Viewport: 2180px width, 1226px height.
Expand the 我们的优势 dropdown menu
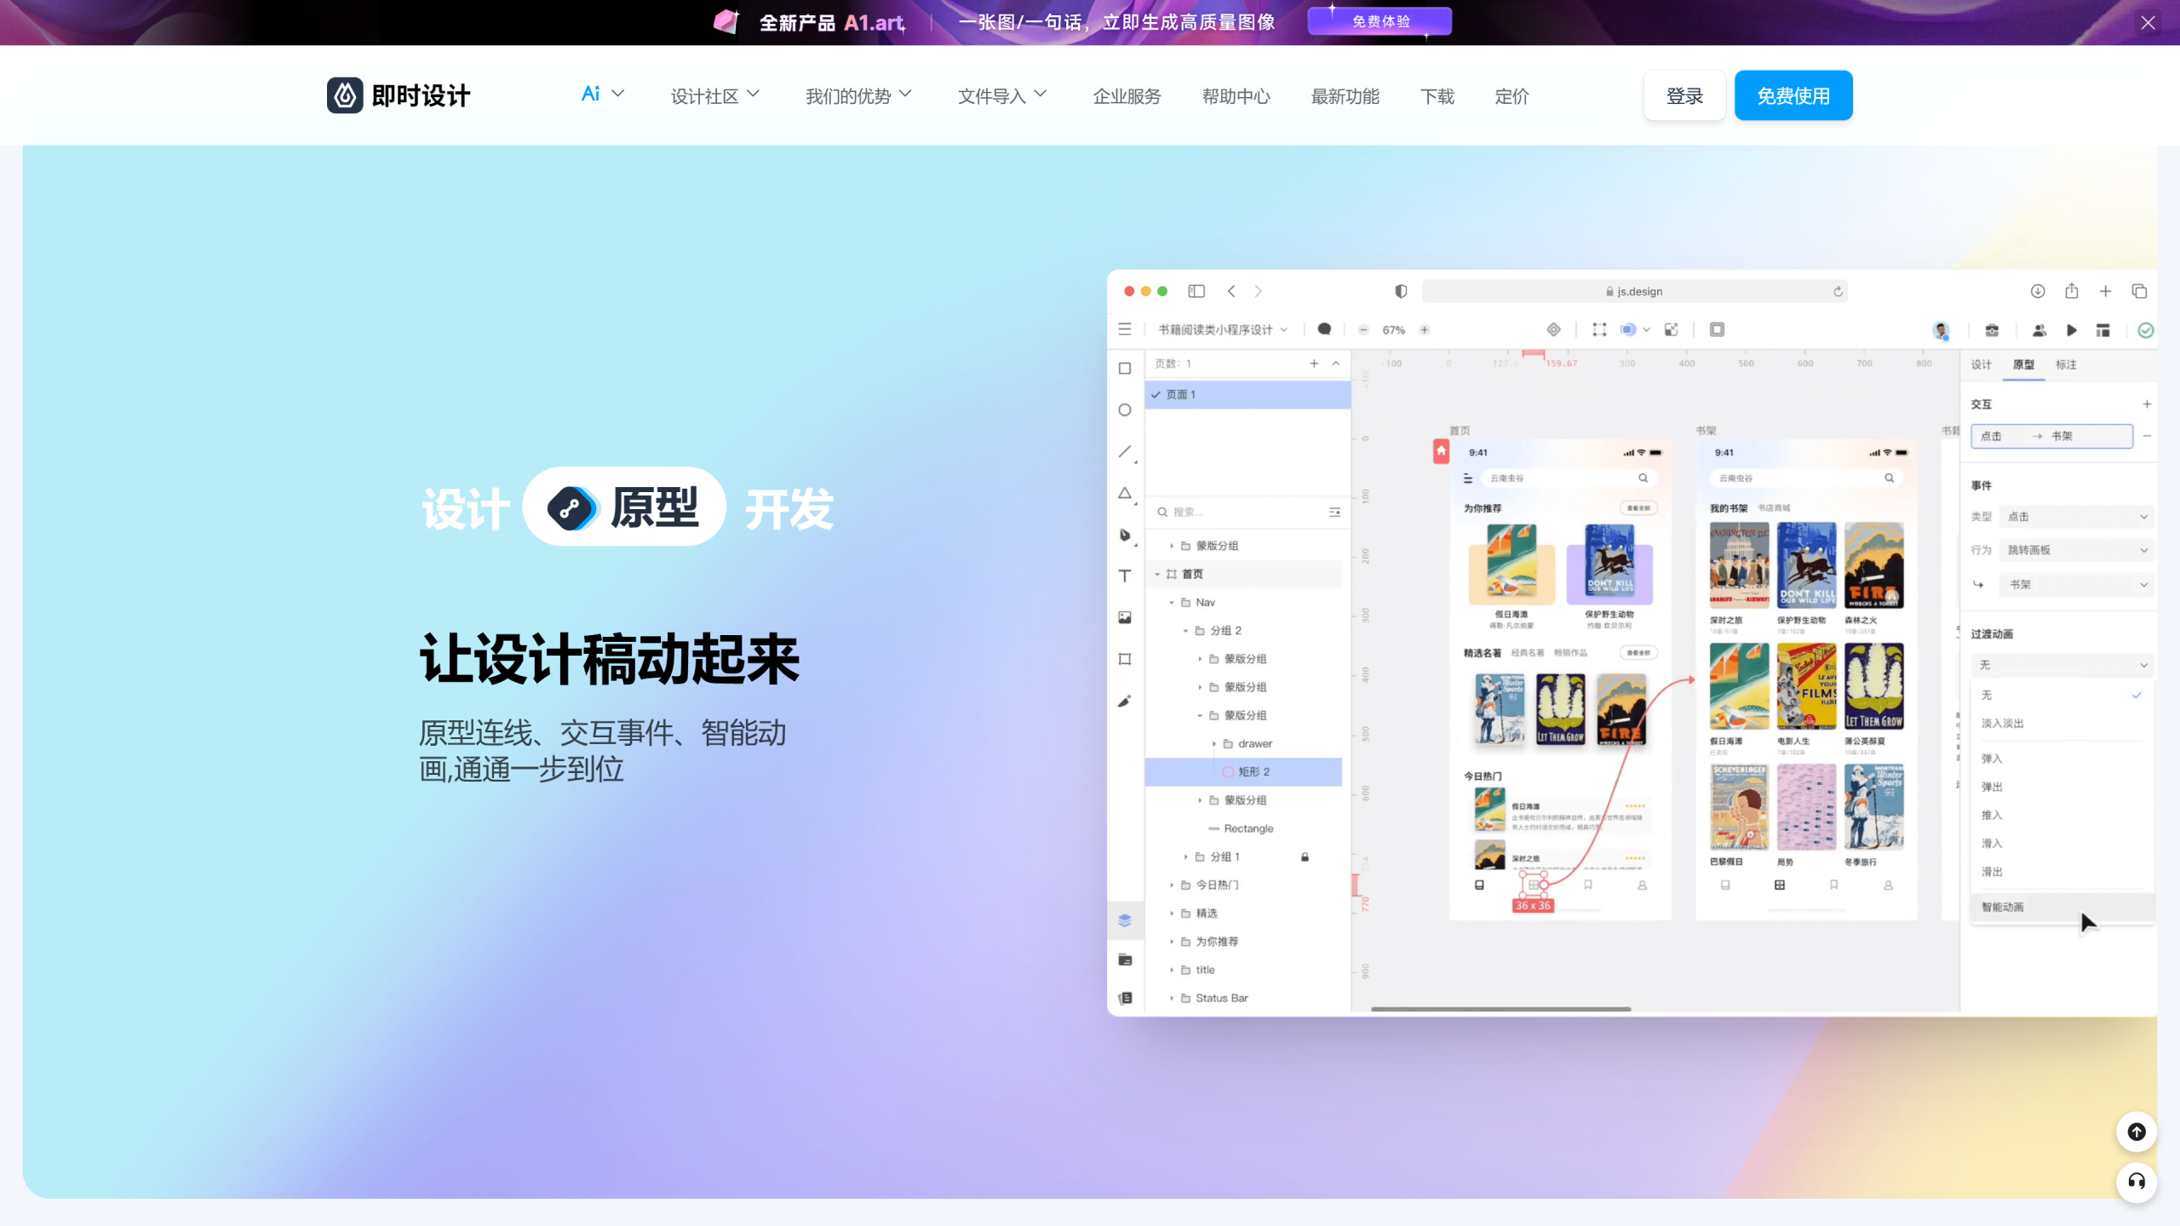pos(858,96)
